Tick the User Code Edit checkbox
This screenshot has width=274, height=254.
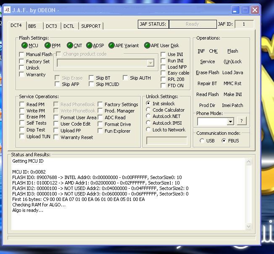tap(56, 124)
